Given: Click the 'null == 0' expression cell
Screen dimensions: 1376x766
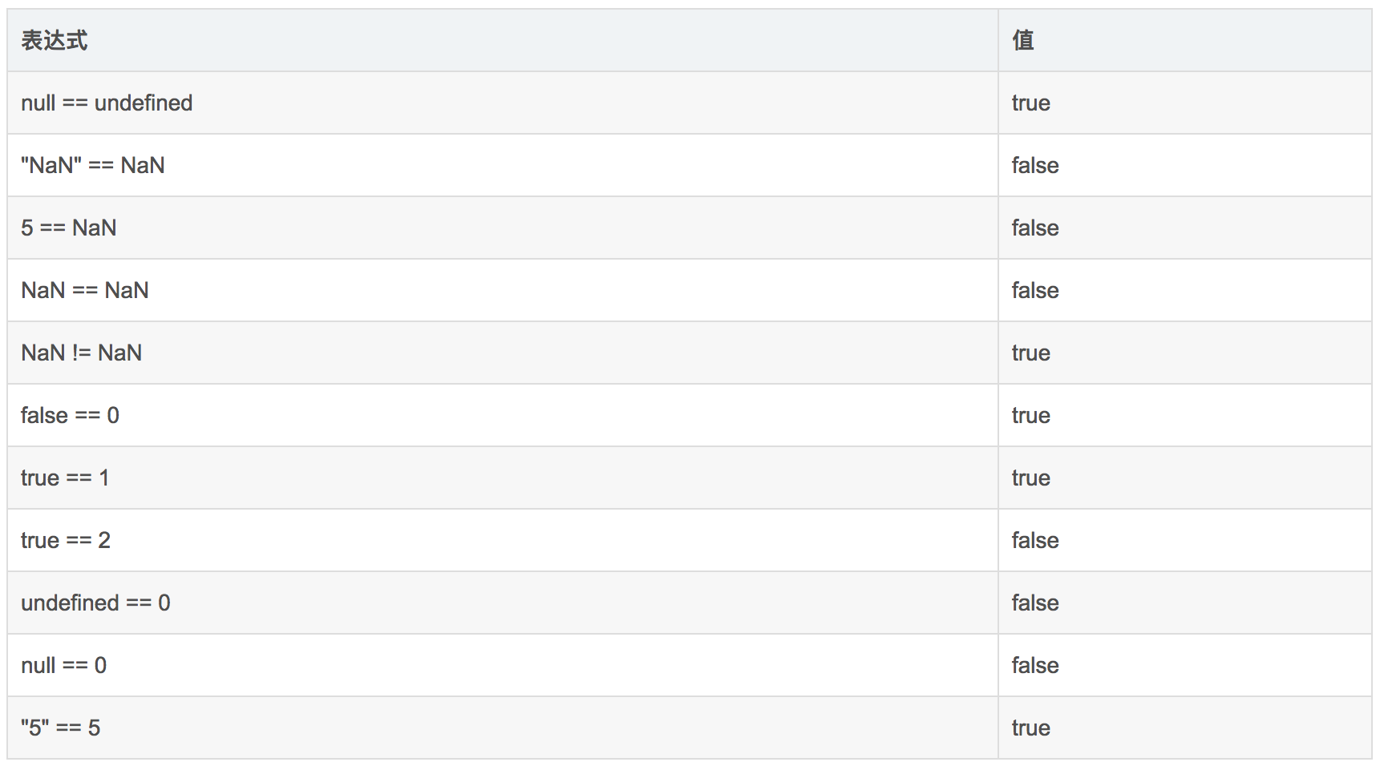Looking at the screenshot, I should click(64, 666).
